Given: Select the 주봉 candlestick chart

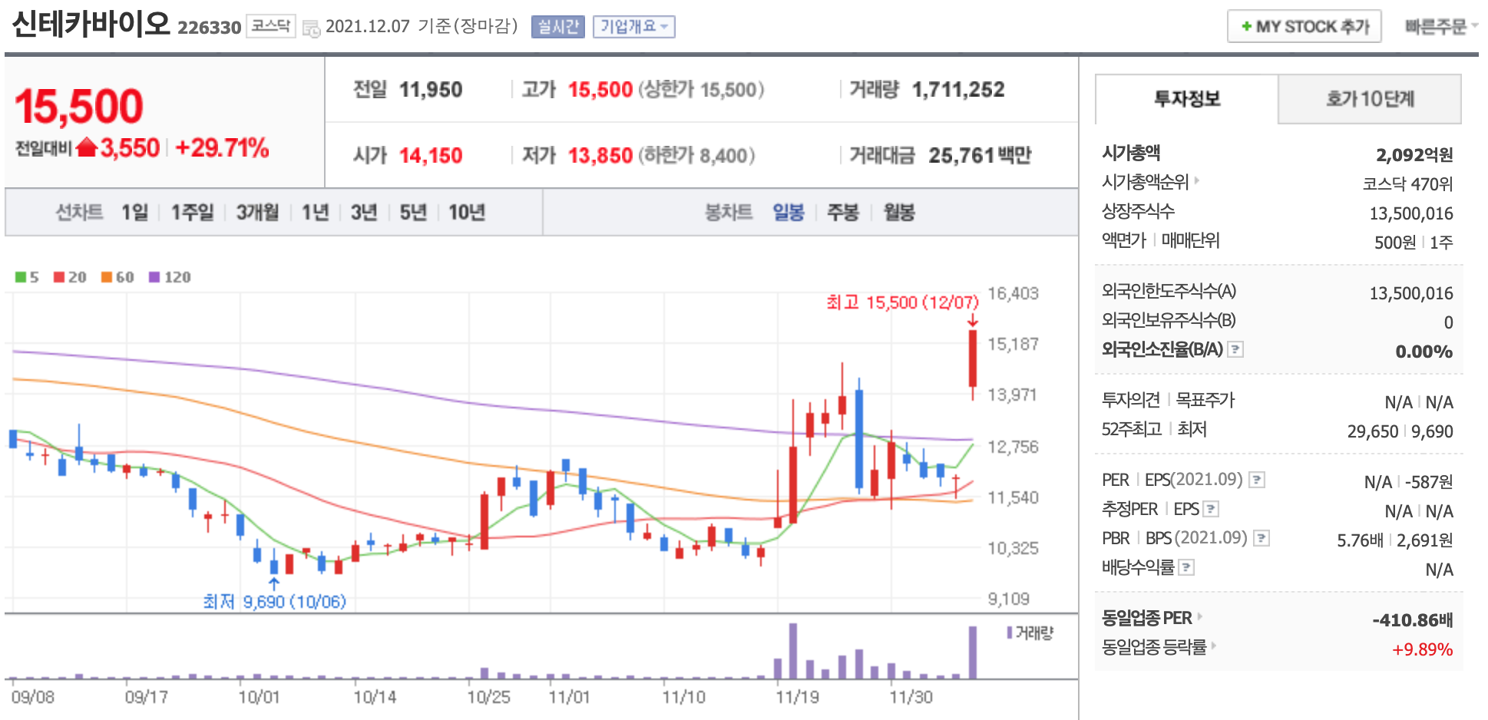Looking at the screenshot, I should [x=843, y=212].
